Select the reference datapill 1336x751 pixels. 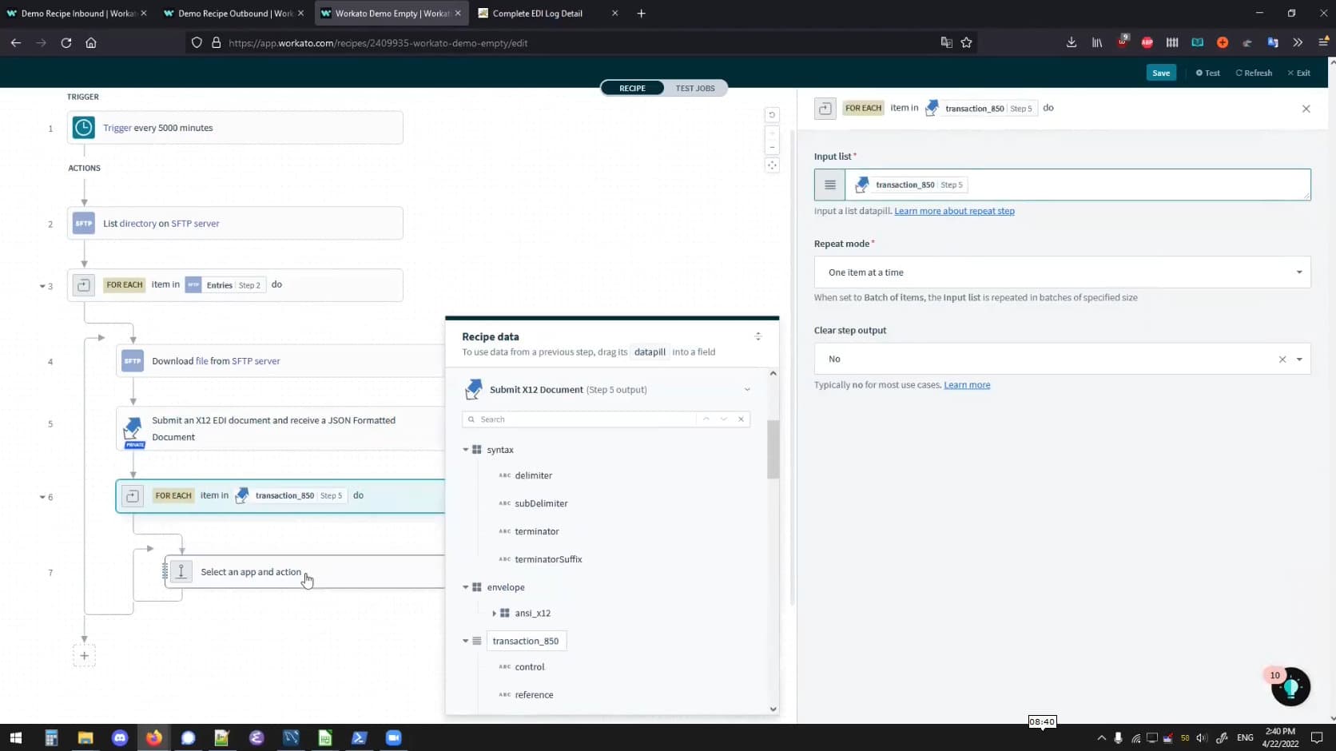534,695
